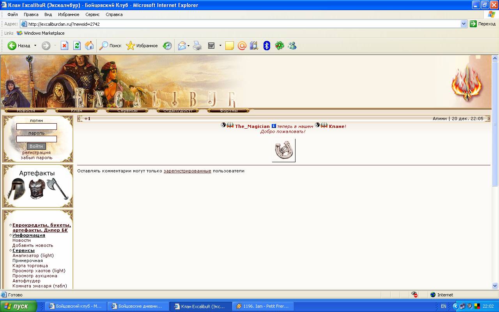Open the Правка menu
Viewport: 499px width, 312px height.
coord(31,14)
